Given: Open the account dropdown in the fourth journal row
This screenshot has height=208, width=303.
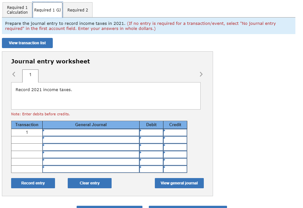Looking at the screenshot, I should coord(91,154).
